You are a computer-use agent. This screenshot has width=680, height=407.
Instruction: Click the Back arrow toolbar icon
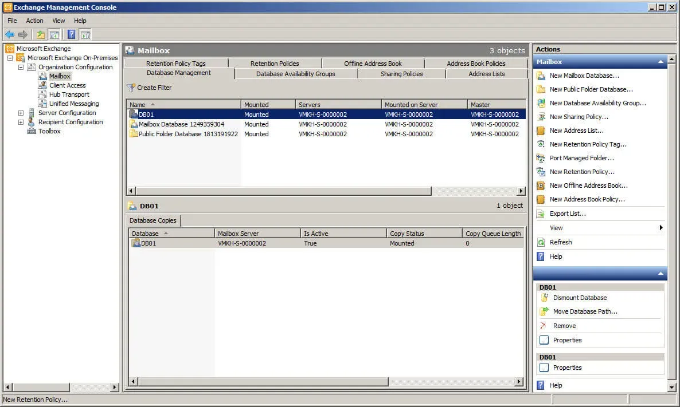click(10, 35)
